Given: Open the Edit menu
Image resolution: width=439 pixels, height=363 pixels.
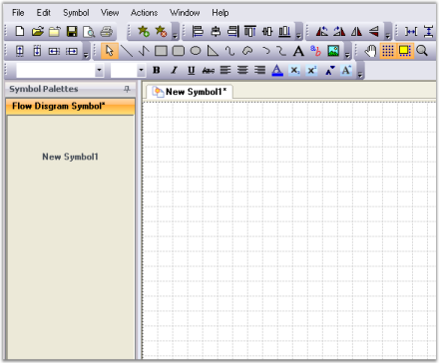Looking at the screenshot, I should tap(43, 13).
